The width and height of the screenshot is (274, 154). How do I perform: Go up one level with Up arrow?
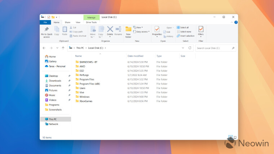(x=63, y=48)
